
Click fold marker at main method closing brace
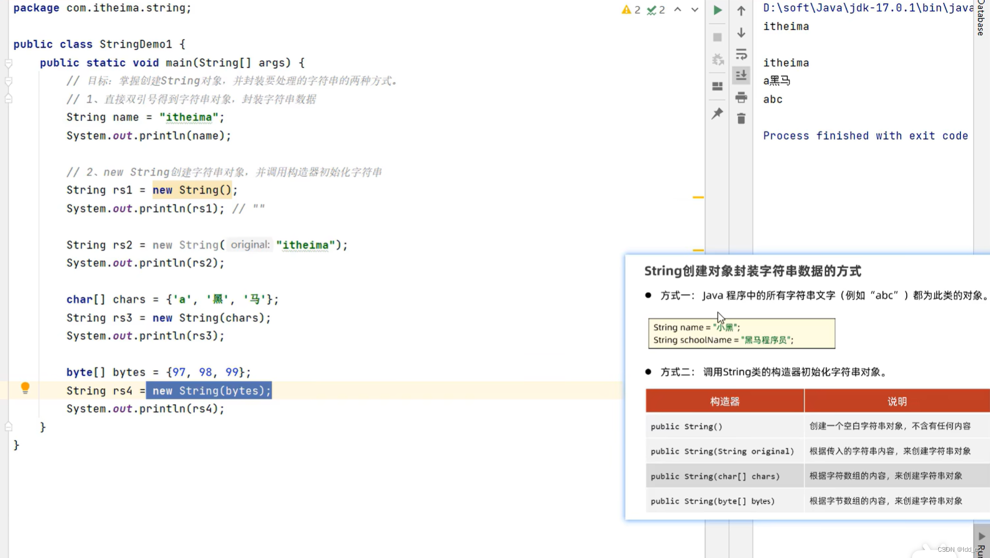coord(9,427)
